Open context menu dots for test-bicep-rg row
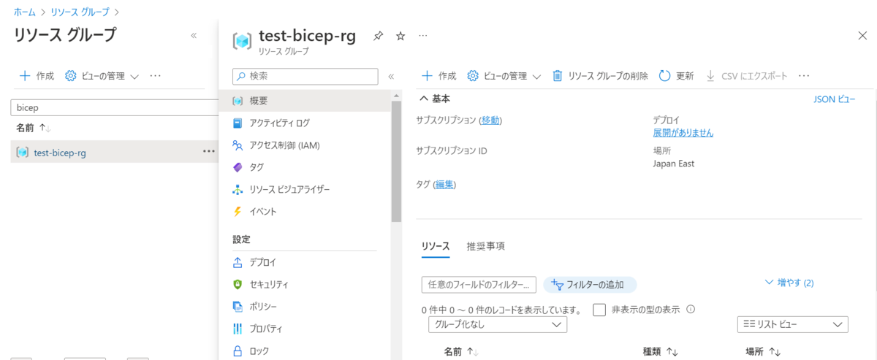This screenshot has height=360, width=877. [x=209, y=151]
